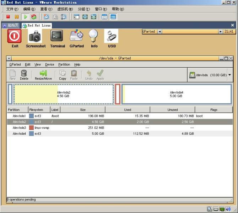This screenshot has width=238, height=213.
Task: Click the Info lightbulb icon
Action: (93, 36)
